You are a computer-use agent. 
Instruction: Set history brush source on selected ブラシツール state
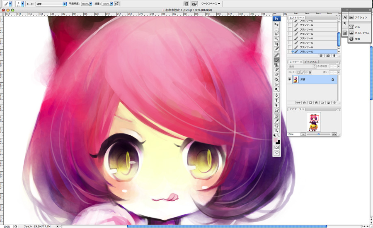pyautogui.click(x=290, y=52)
